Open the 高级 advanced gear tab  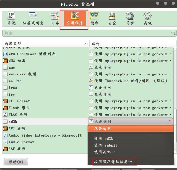pyautogui.click(x=147, y=19)
